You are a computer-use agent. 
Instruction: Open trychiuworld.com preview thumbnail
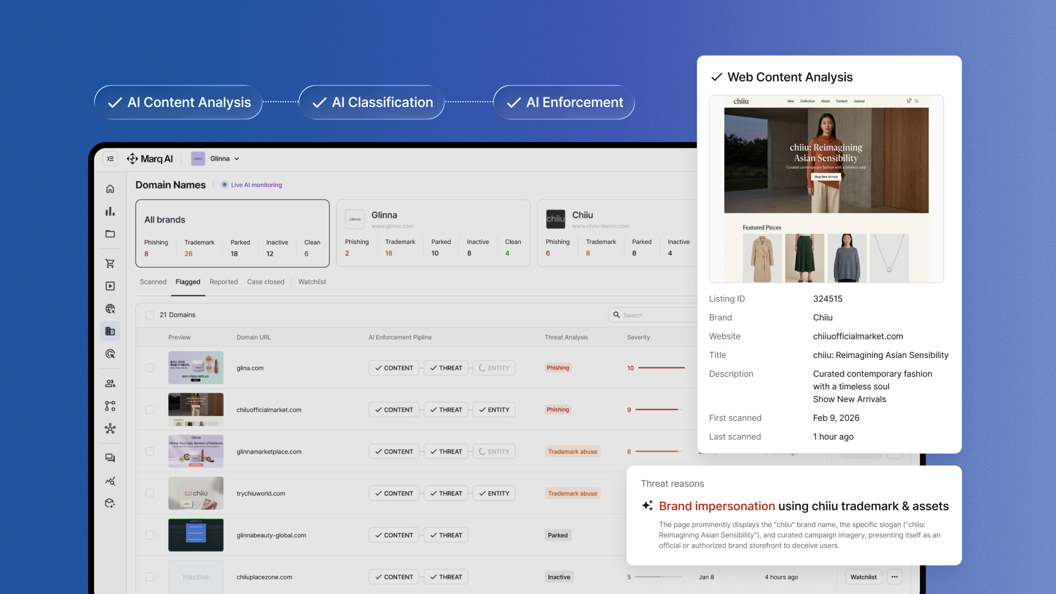(196, 493)
